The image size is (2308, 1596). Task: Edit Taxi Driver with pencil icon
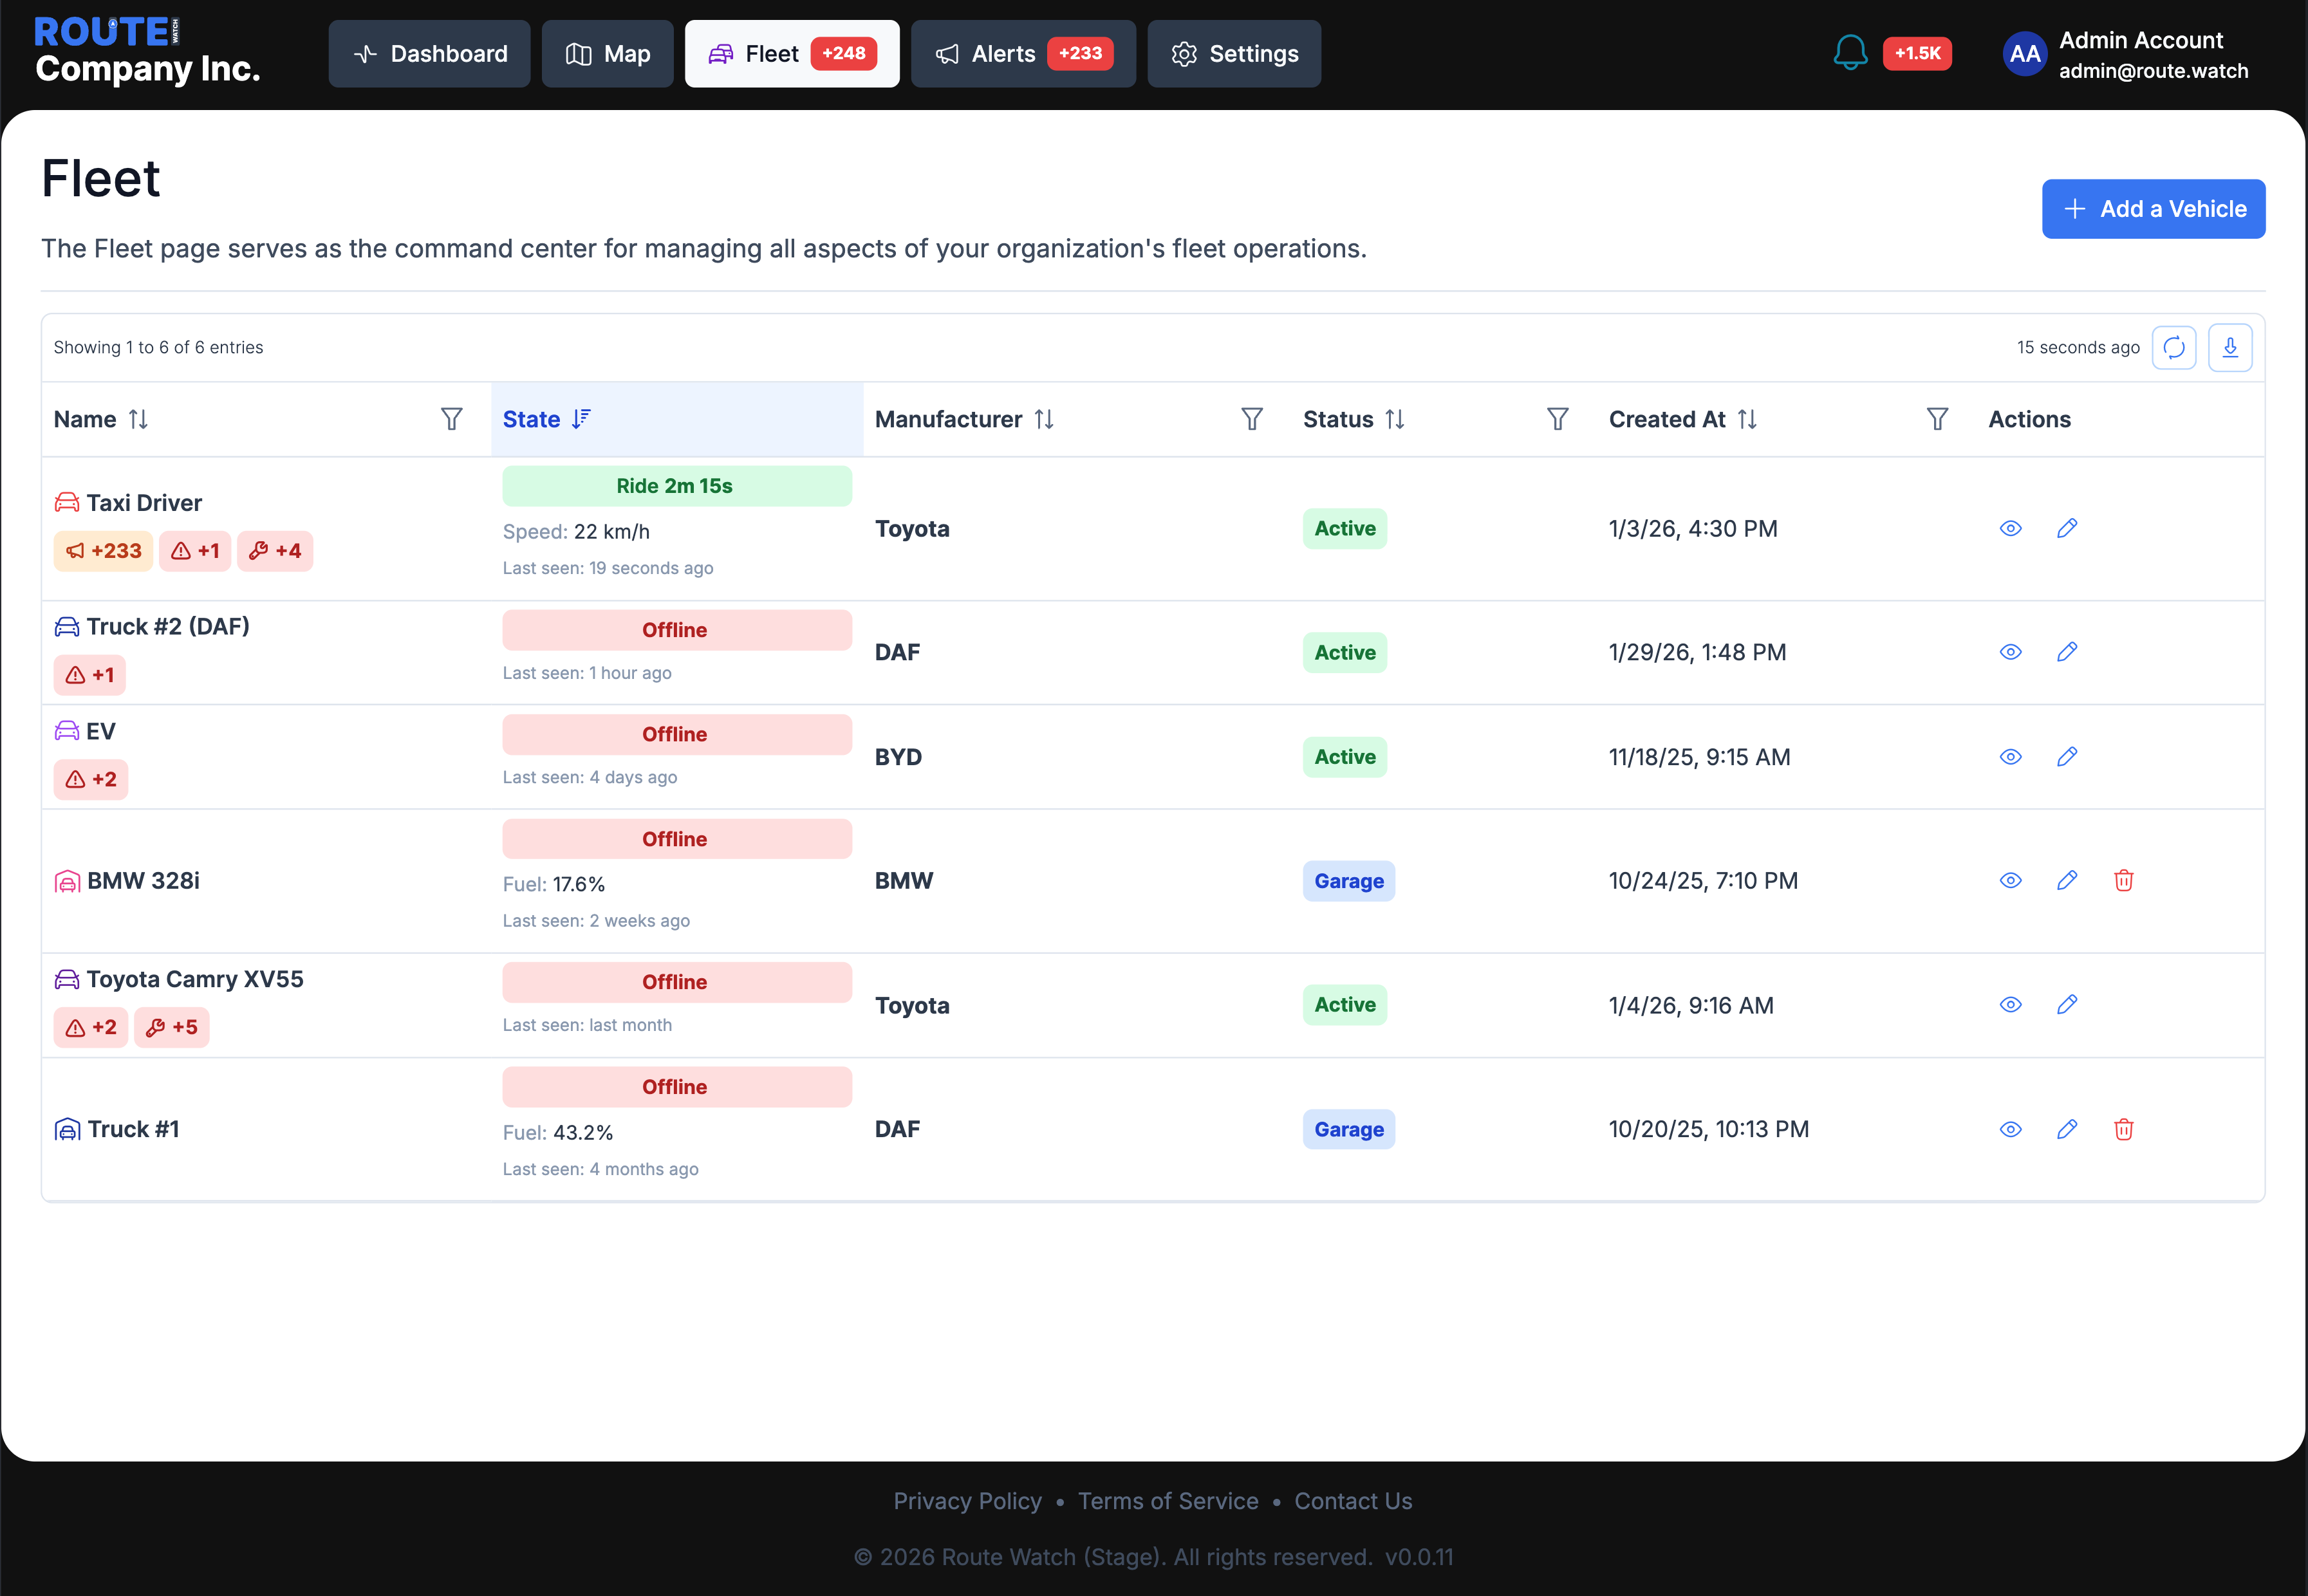pyautogui.click(x=2067, y=528)
